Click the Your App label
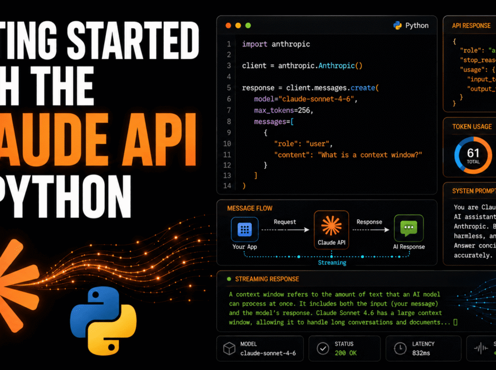This screenshot has width=496, height=370. [x=245, y=247]
